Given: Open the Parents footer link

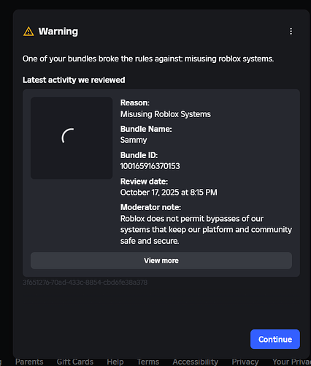Looking at the screenshot, I should [29, 362].
